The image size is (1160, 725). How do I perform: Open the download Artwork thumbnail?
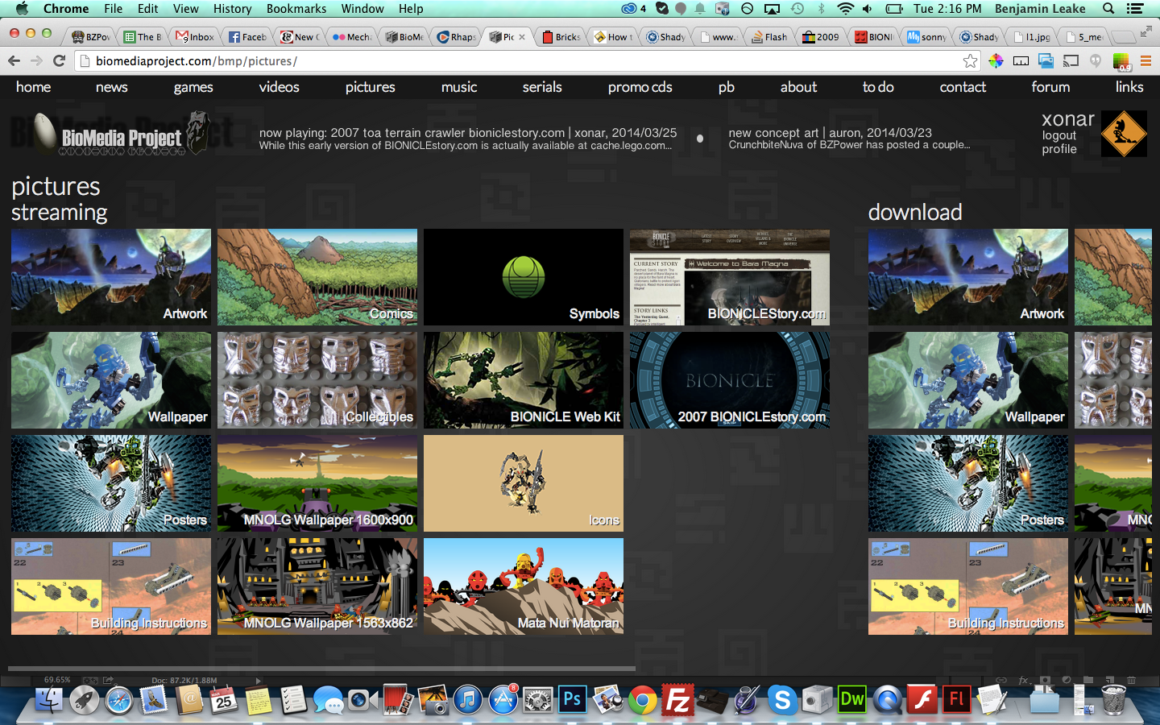968,277
